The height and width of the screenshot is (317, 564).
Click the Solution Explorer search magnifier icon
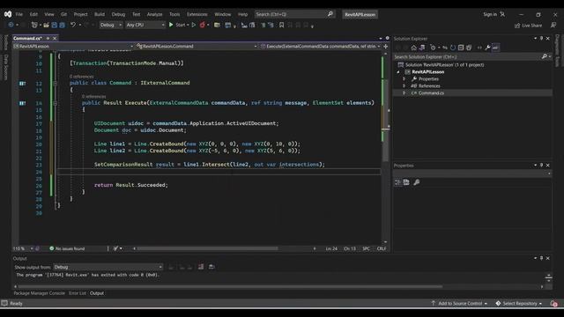tap(545, 56)
